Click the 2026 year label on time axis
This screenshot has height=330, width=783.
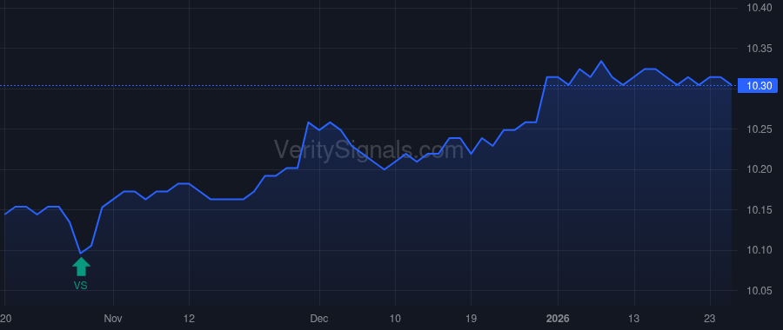click(558, 319)
